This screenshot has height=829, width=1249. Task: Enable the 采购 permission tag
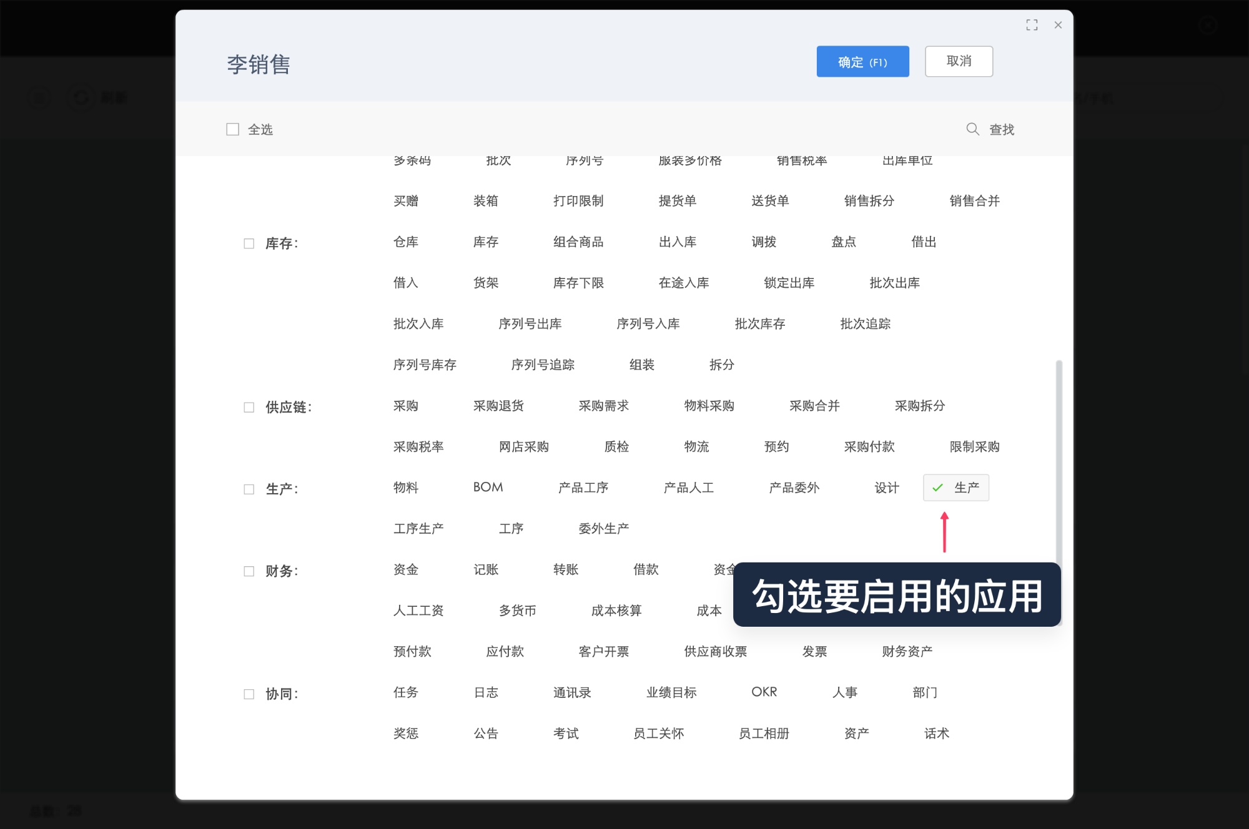[406, 406]
